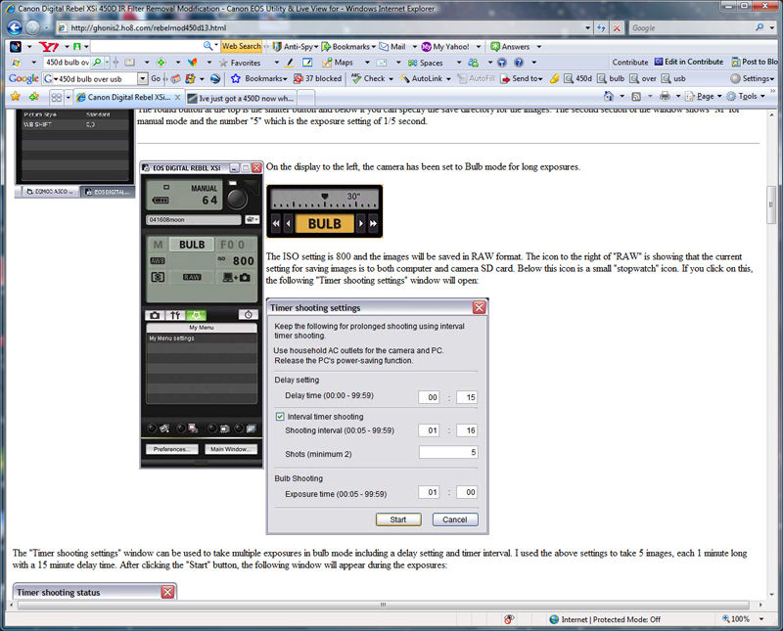This screenshot has width=783, height=631.
Task: Click the Delay time seconds field showing 15
Action: [x=467, y=397]
